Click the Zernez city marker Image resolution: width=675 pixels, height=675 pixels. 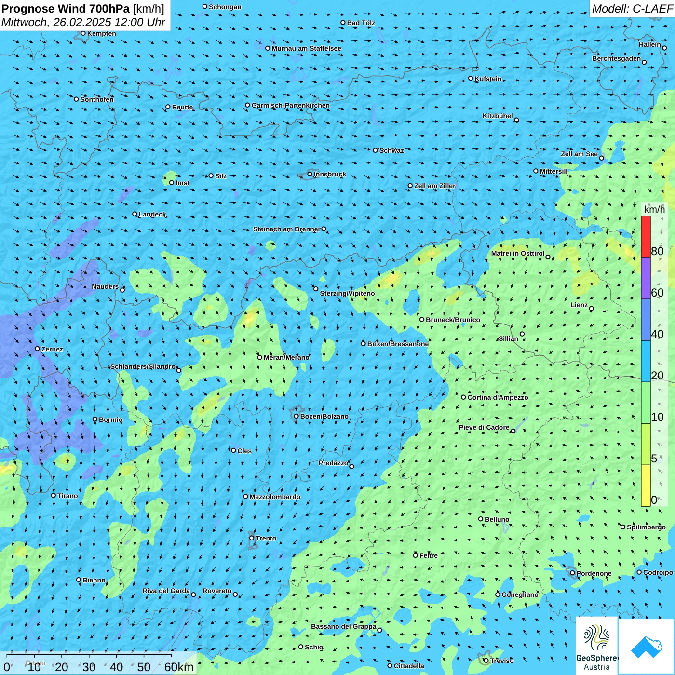pos(38,349)
